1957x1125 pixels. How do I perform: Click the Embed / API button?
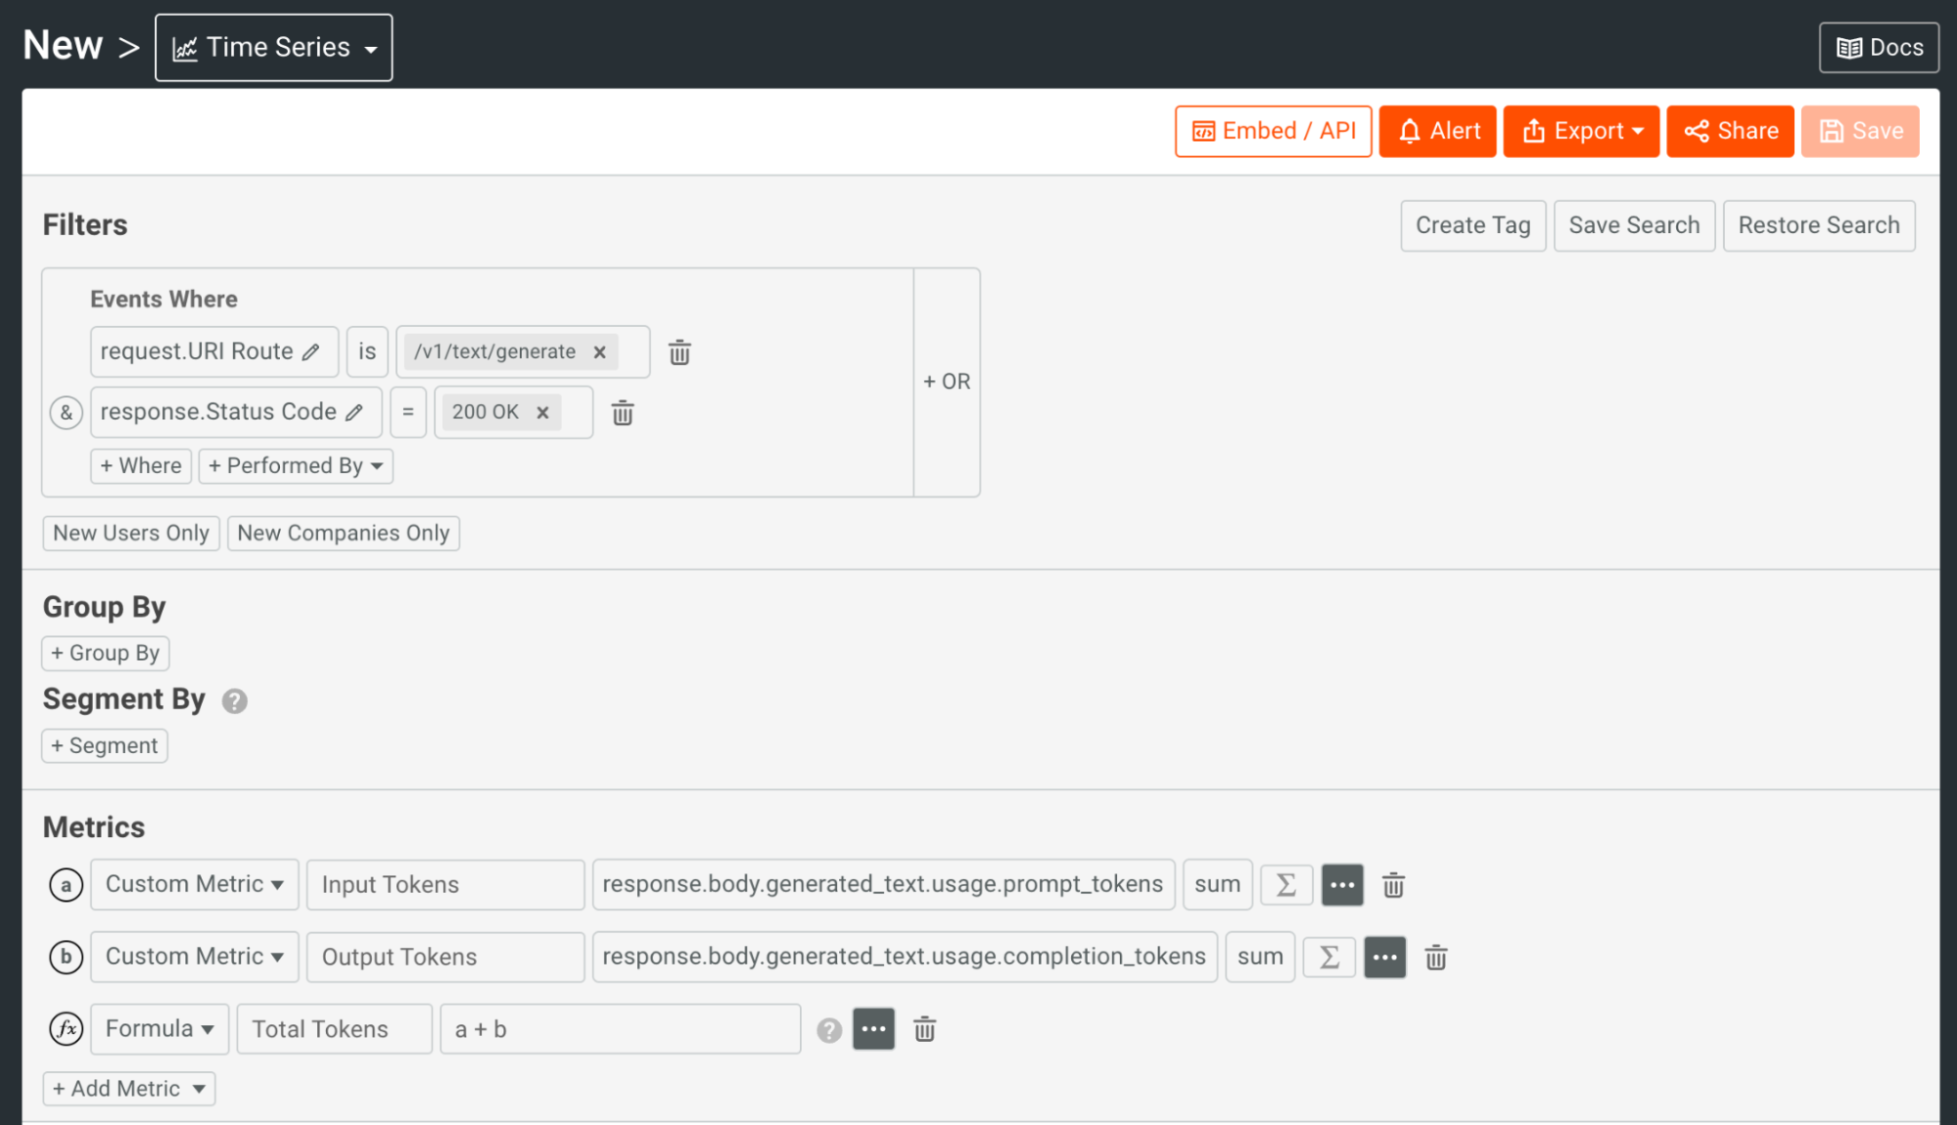click(1273, 131)
